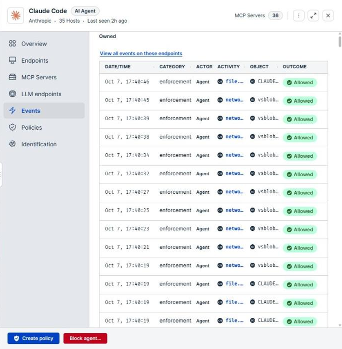
Task: Click shield icon on Create policy
Action: [x=16, y=338]
